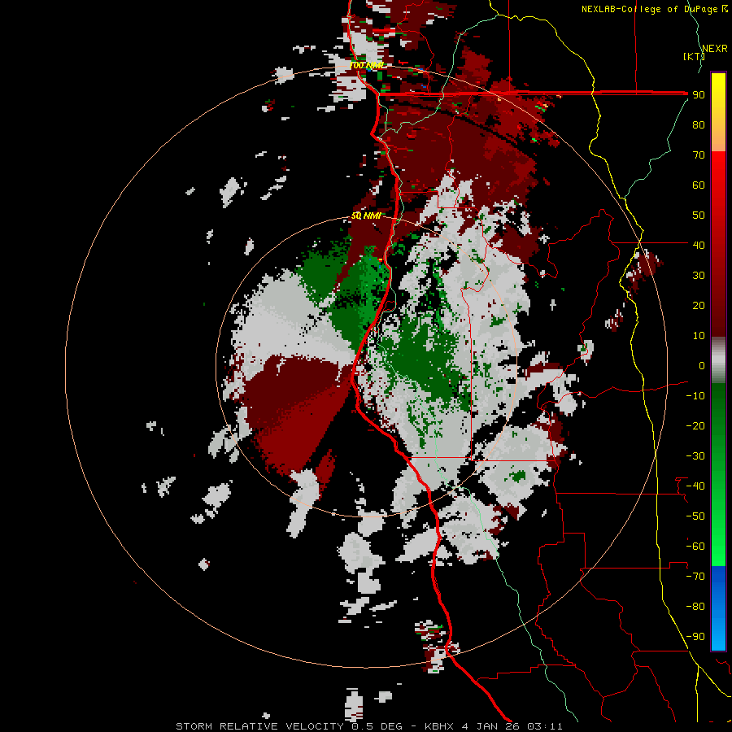Select the -60 value on the velocity scale
Image resolution: width=732 pixels, height=732 pixels.
click(x=695, y=547)
